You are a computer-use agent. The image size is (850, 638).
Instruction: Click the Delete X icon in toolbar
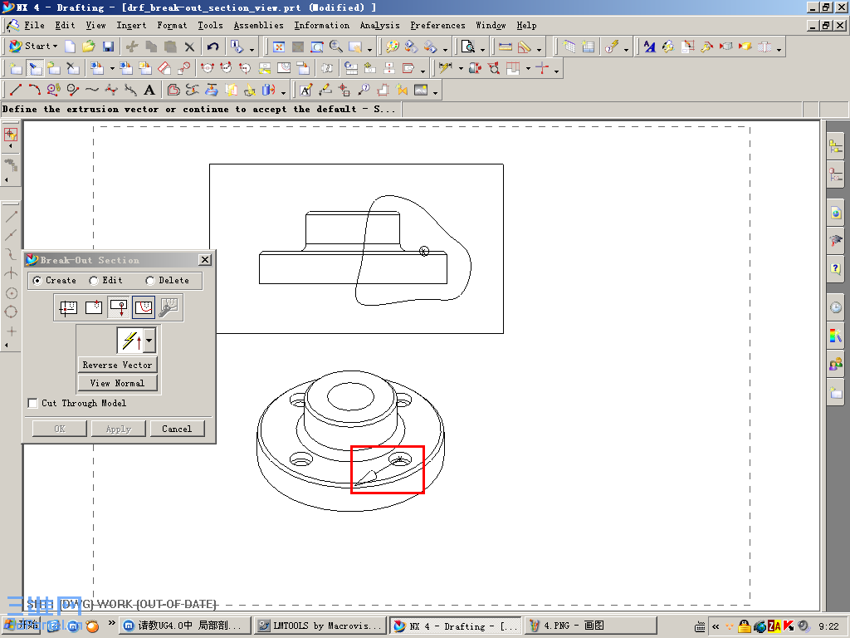(189, 47)
